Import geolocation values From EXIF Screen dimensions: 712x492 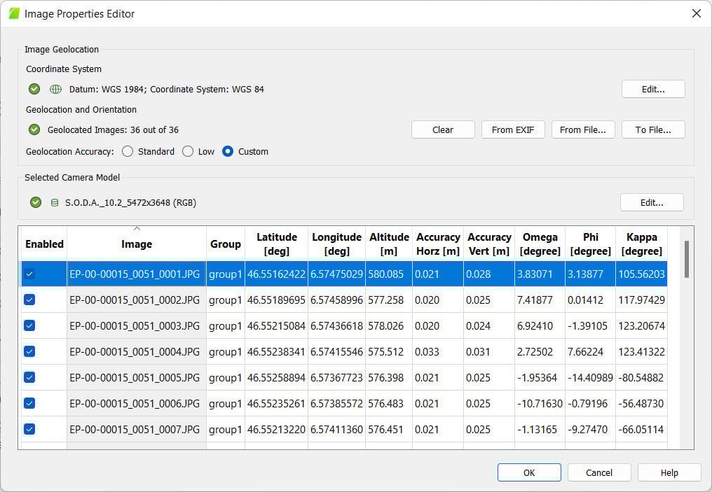[x=513, y=129]
